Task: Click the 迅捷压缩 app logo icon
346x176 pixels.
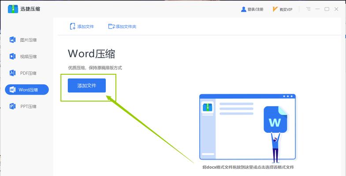Action: [x=13, y=9]
